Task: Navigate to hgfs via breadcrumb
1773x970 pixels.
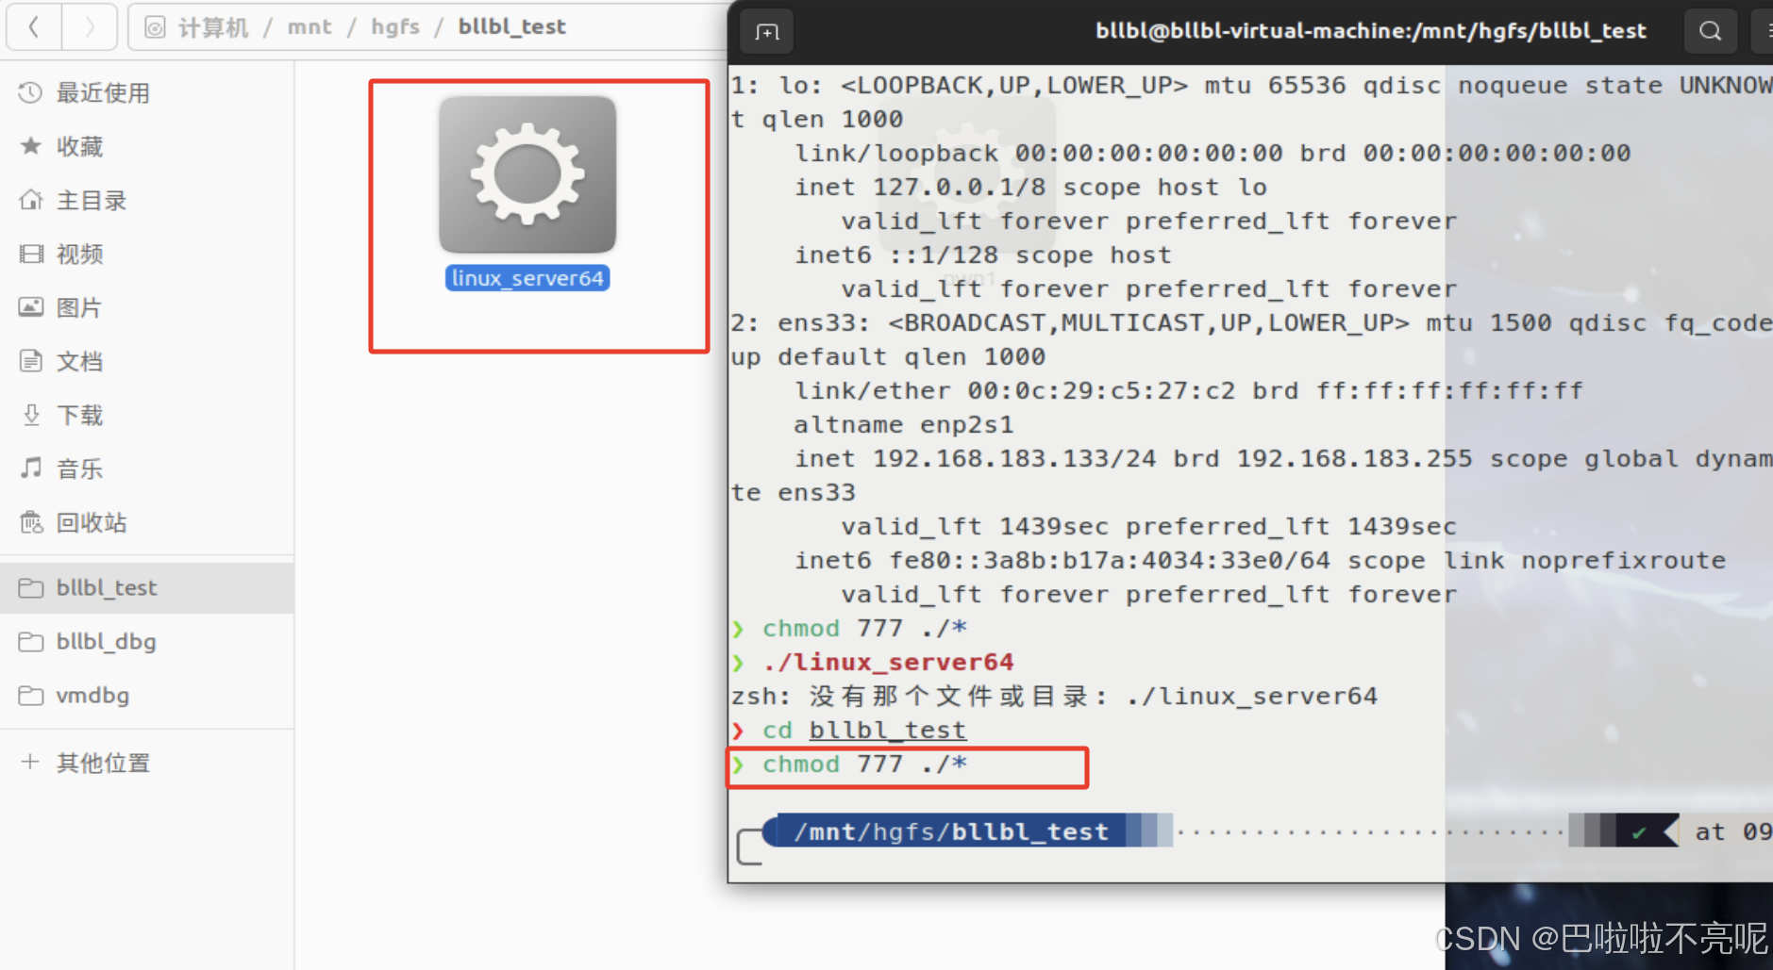Action: pyautogui.click(x=394, y=26)
